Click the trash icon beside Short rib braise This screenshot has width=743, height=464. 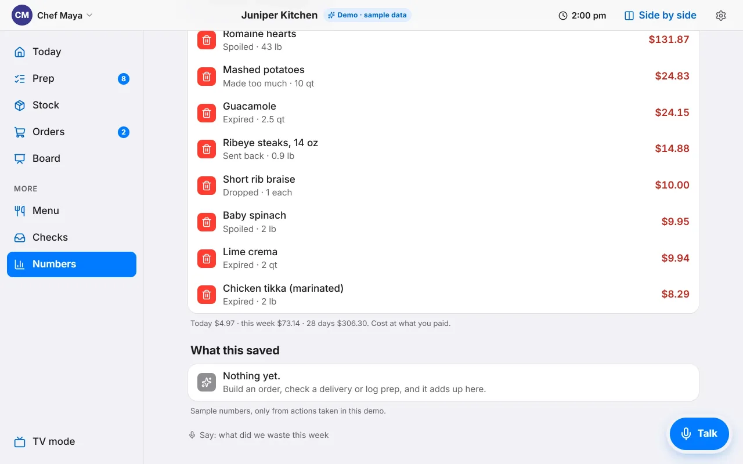click(207, 186)
